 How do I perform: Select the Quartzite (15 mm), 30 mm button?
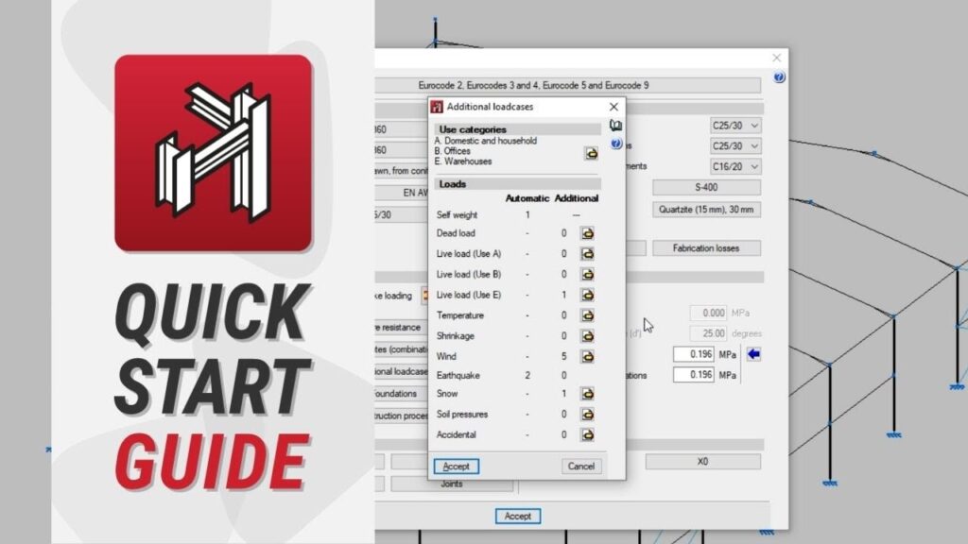(x=706, y=210)
